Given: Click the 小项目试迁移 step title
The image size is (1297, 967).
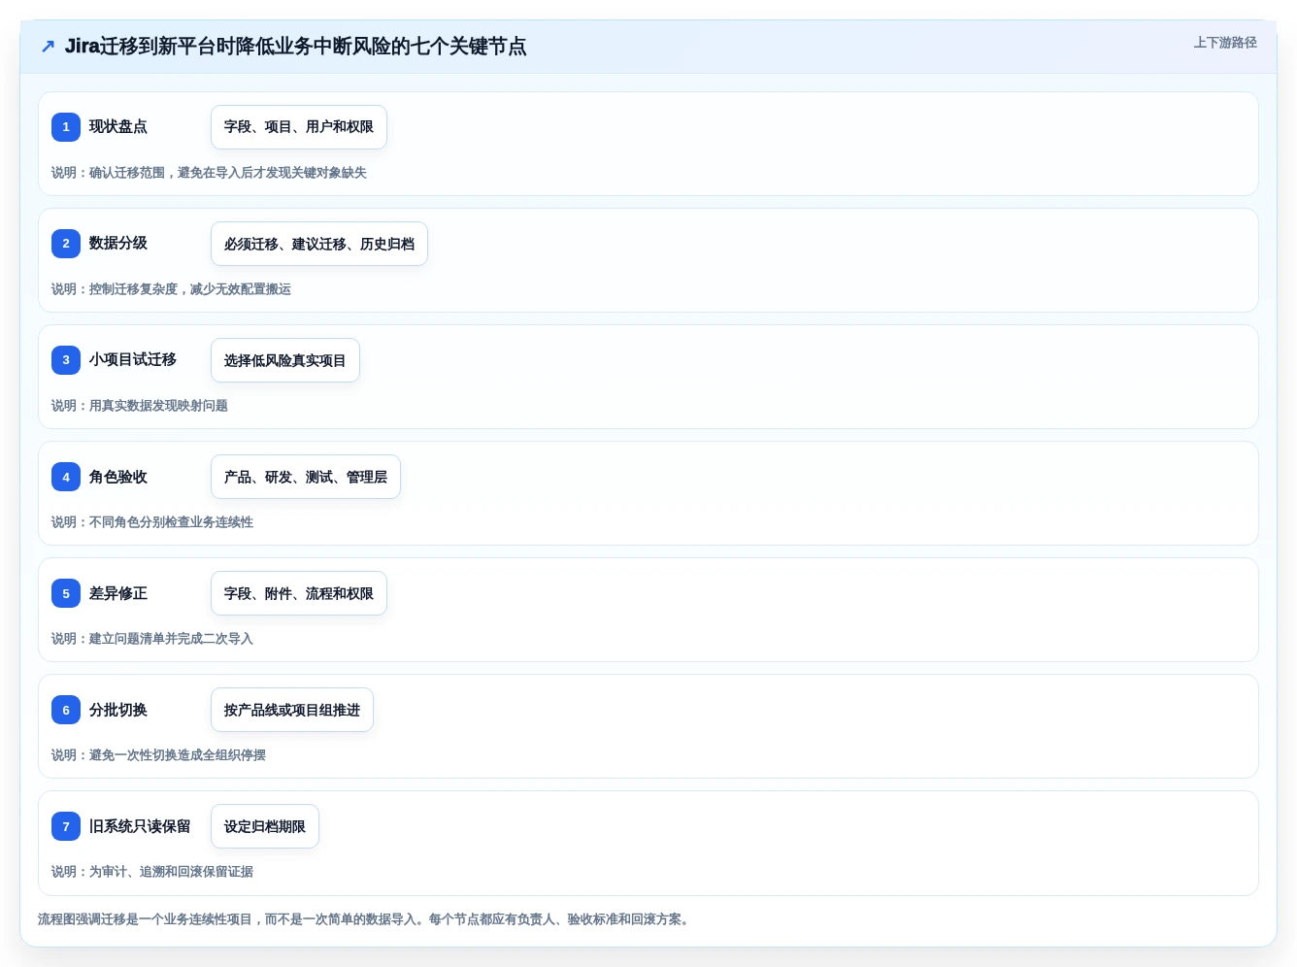Looking at the screenshot, I should pos(133,359).
